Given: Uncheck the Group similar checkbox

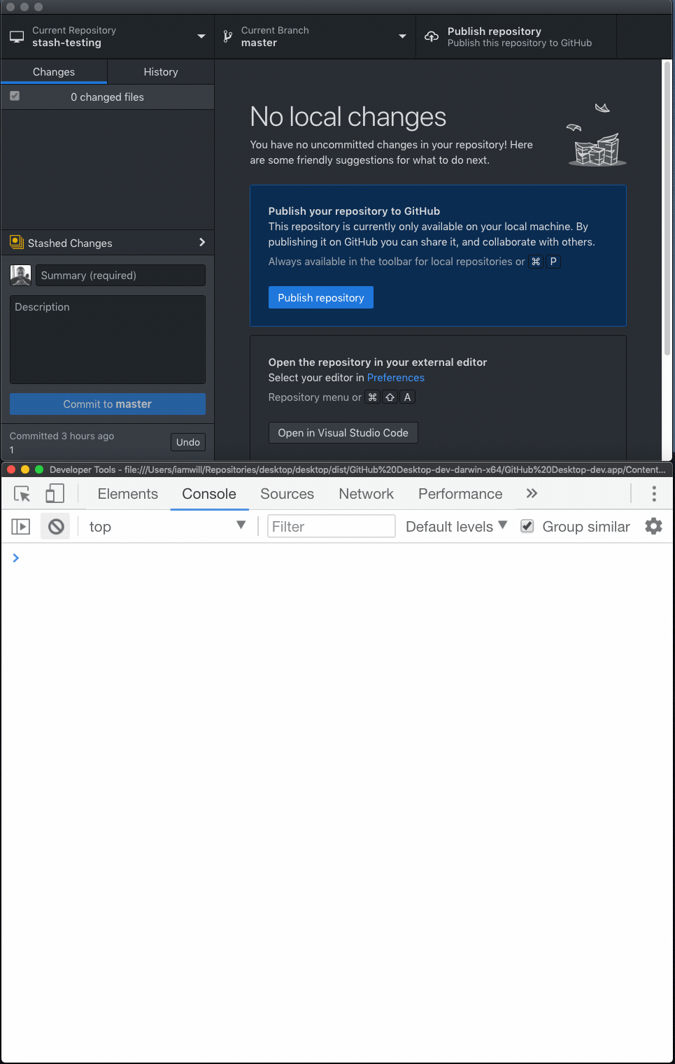Looking at the screenshot, I should pyautogui.click(x=527, y=525).
